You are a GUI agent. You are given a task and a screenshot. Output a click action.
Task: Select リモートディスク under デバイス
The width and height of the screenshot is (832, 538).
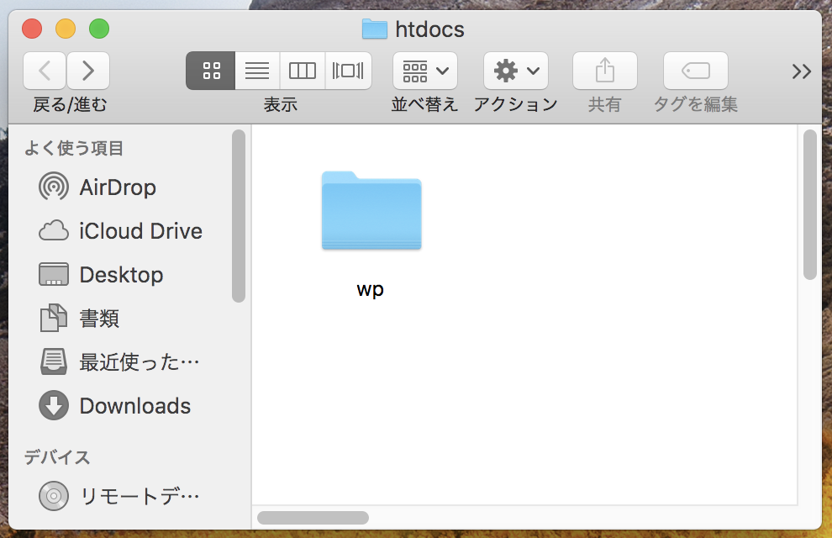[x=140, y=496]
